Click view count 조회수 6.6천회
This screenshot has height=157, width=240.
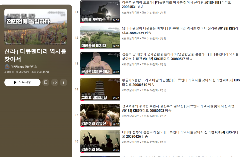(149, 90)
